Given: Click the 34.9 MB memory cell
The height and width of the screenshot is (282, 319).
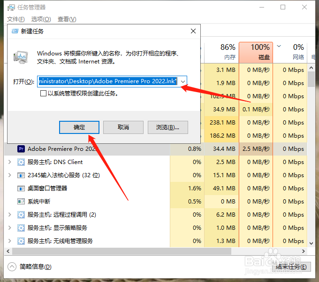Looking at the screenshot, I should [x=221, y=110].
